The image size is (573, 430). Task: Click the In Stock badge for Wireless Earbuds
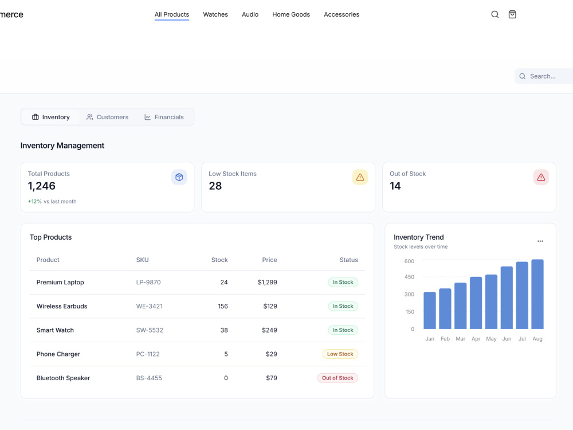tap(343, 306)
